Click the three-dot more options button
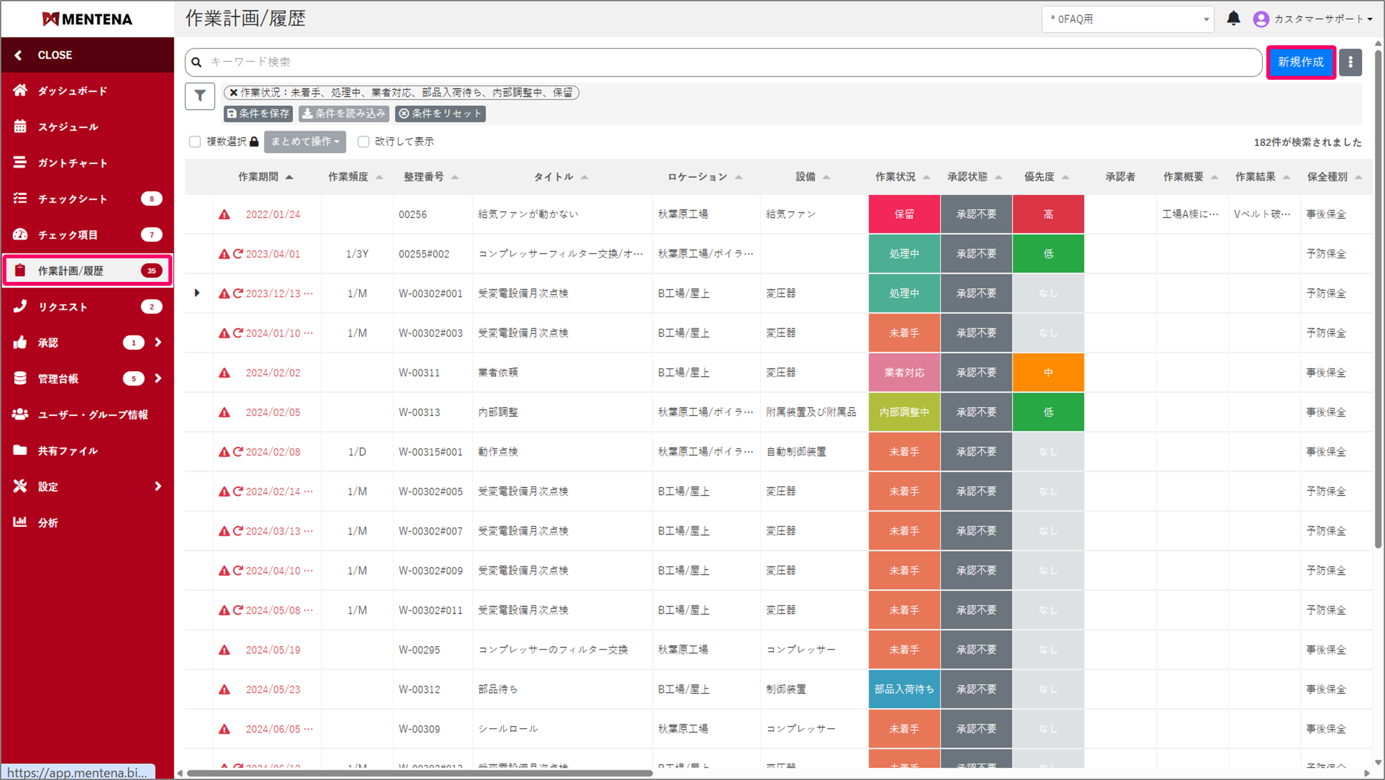Viewport: 1385px width, 780px height. (x=1350, y=63)
